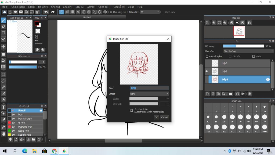Select the Hand tool
The width and height of the screenshot is (275, 155).
3,134
